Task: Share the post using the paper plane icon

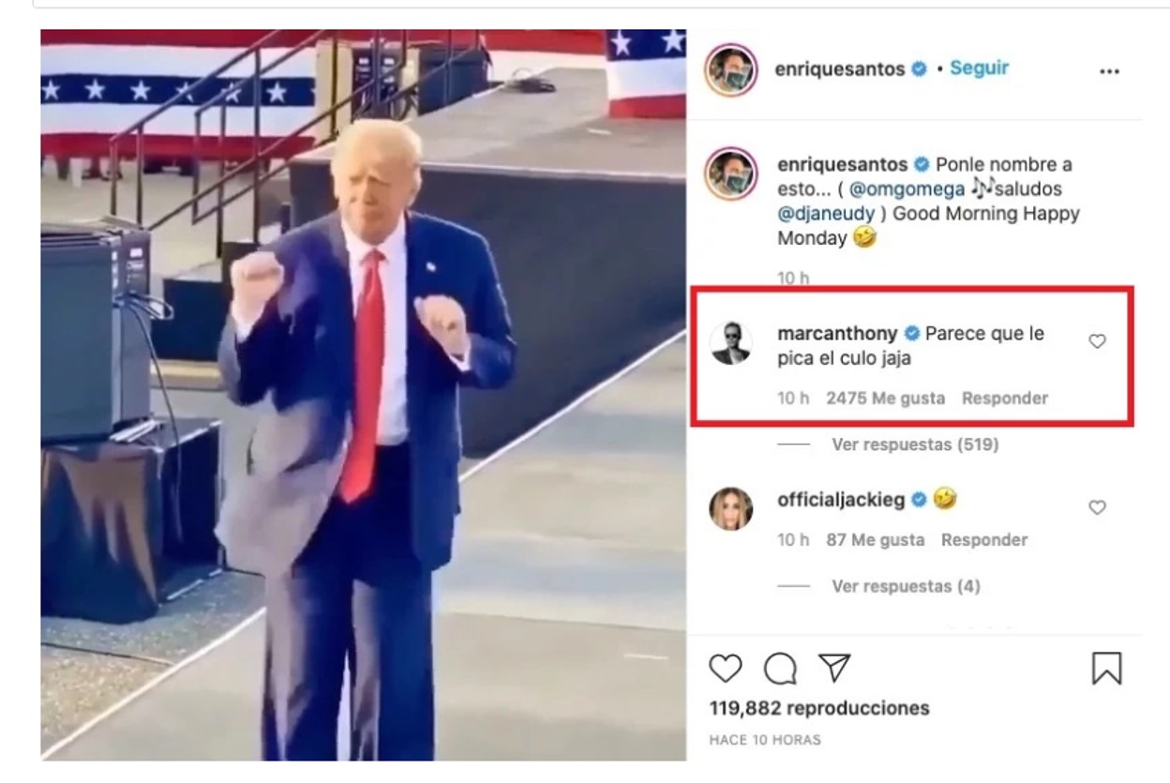Action: coord(834,668)
